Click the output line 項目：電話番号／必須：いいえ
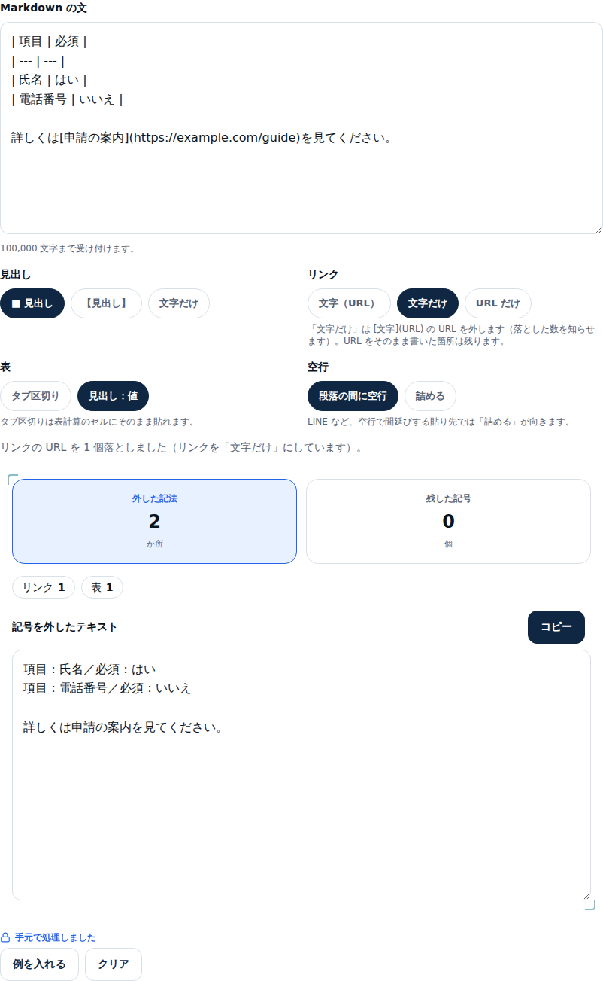603x981 pixels. (x=108, y=688)
